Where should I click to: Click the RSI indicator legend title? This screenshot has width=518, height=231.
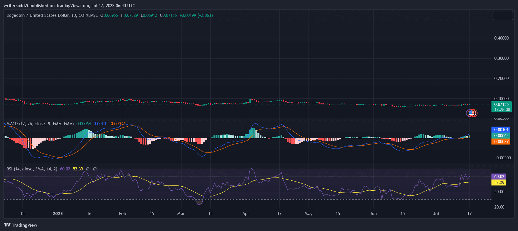(32, 169)
